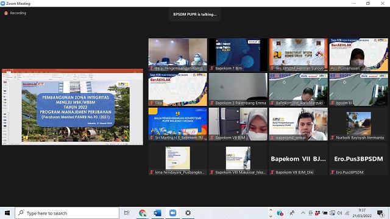Image resolution: width=390 pixels, height=219 pixels.
Task: Click the muted mic icon beside Sri Martha H S_Bapekom
Action: [152, 137]
